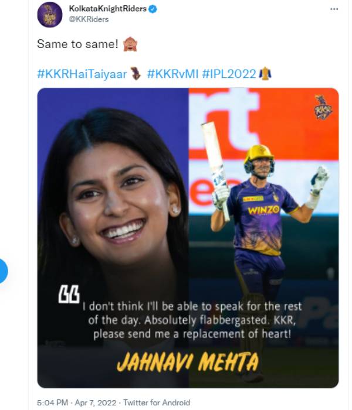Viewport: 352px width, 410px height.
Task: Click the blue verified badge icon
Action: click(153, 9)
